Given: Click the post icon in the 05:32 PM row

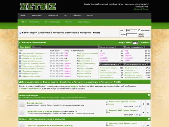Looking at the screenshot, I should (20, 56).
